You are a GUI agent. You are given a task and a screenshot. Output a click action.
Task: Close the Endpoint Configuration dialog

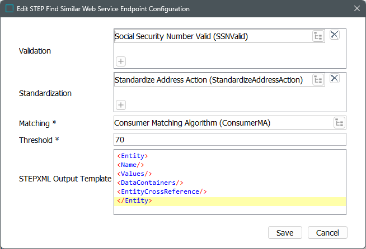(356, 9)
